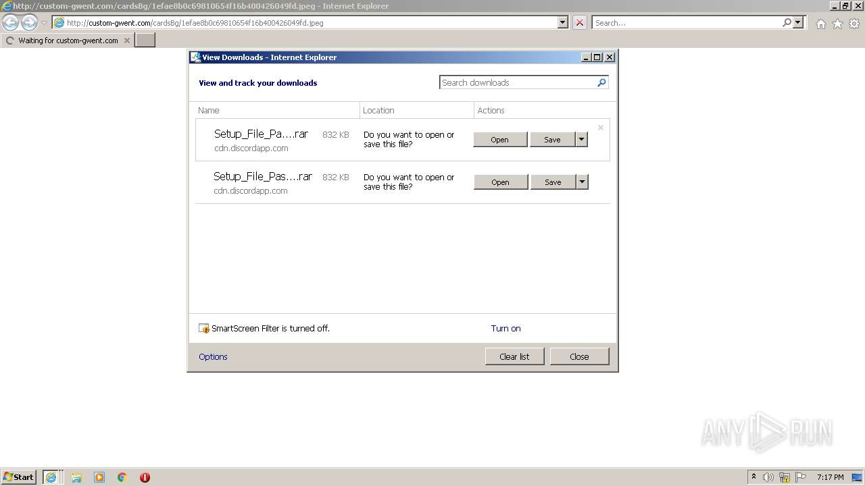
Task: Open the Home page icon
Action: click(820, 24)
